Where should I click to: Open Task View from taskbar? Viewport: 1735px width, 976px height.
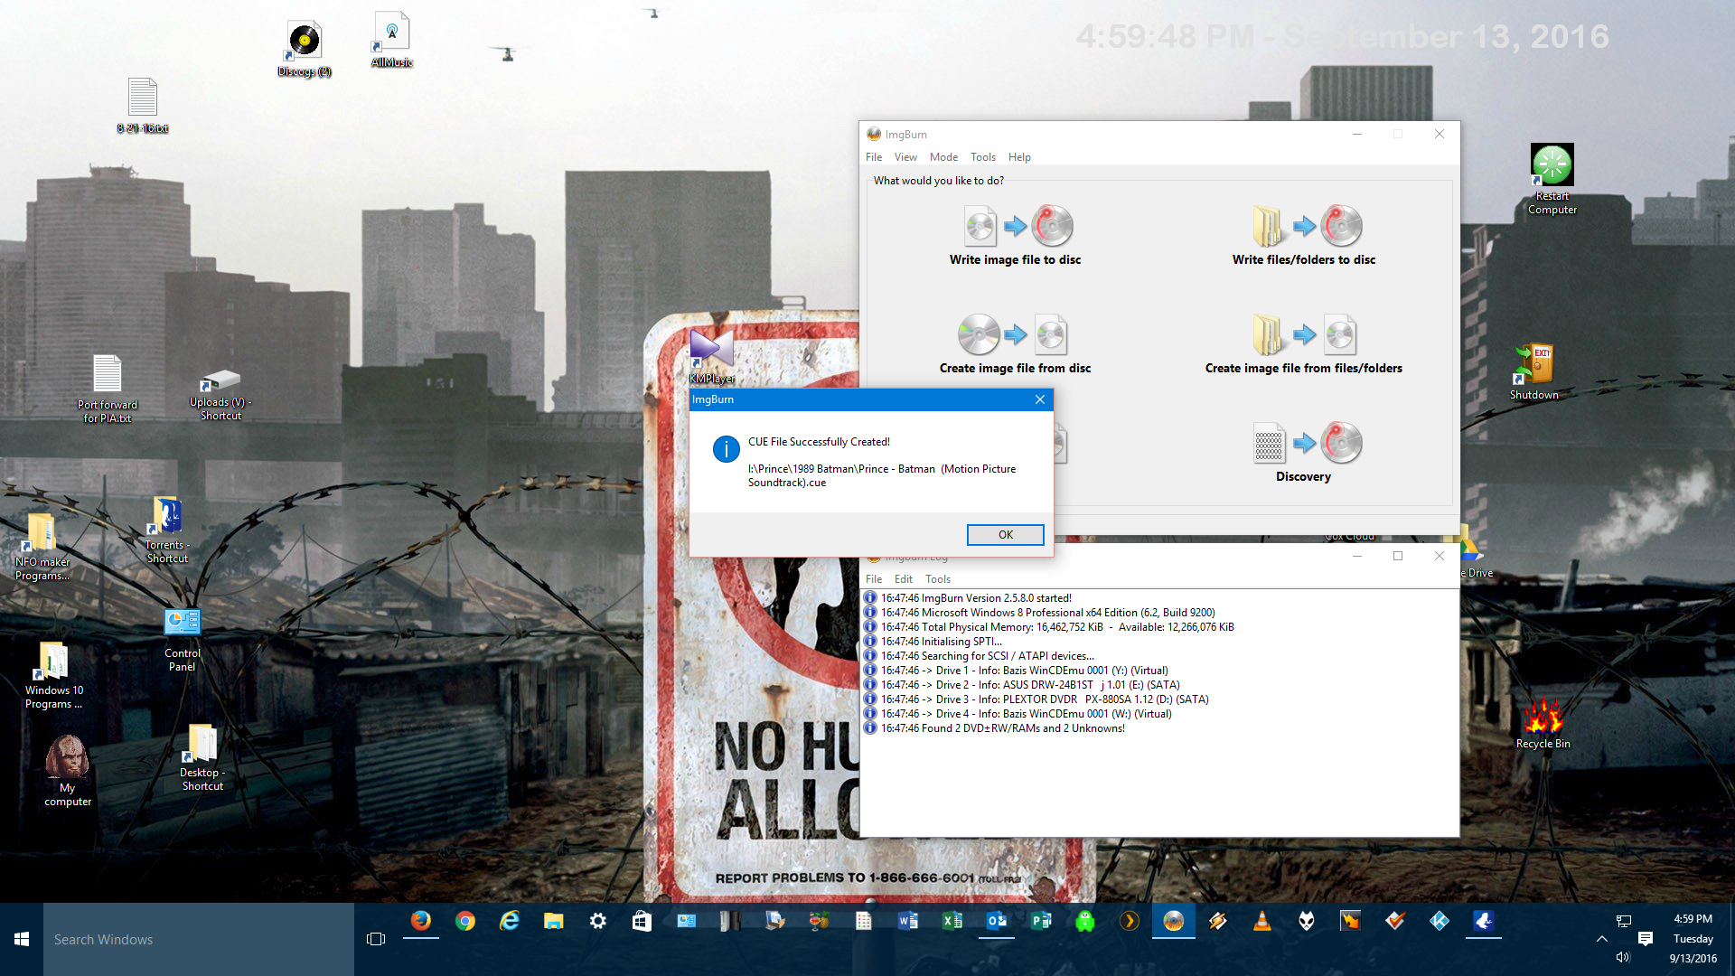pyautogui.click(x=376, y=939)
